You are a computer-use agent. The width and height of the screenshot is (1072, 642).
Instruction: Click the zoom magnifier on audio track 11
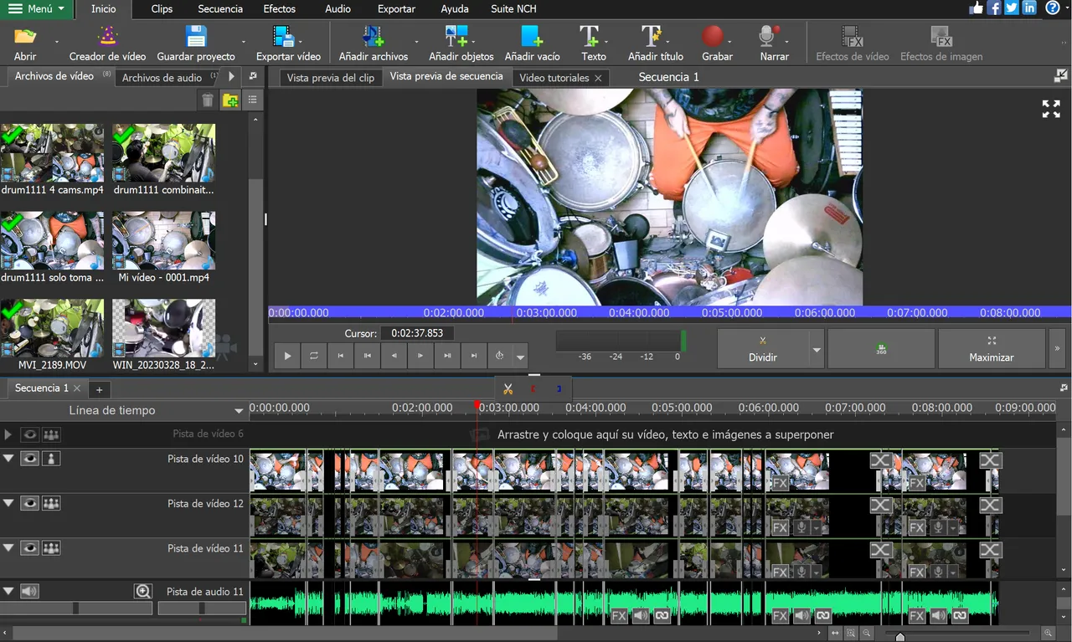click(x=143, y=591)
